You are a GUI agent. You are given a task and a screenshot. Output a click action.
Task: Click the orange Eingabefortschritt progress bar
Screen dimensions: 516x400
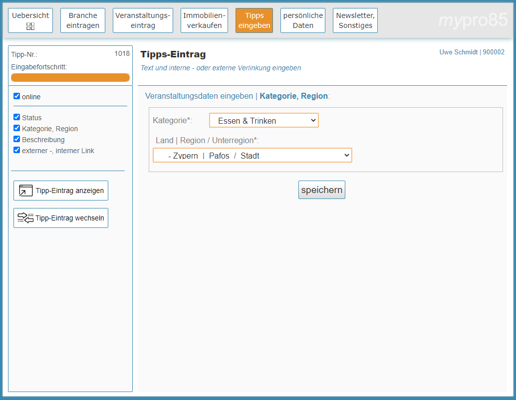70,78
